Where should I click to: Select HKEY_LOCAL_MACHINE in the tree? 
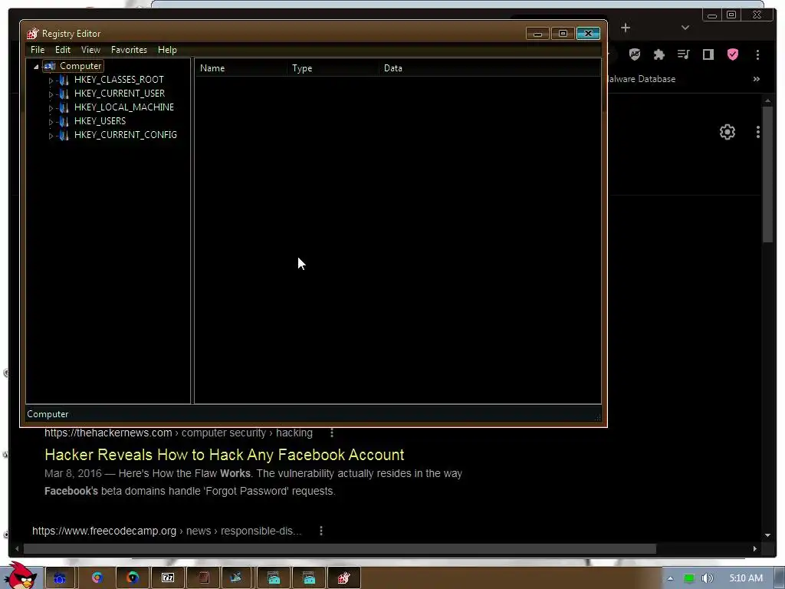(123, 107)
